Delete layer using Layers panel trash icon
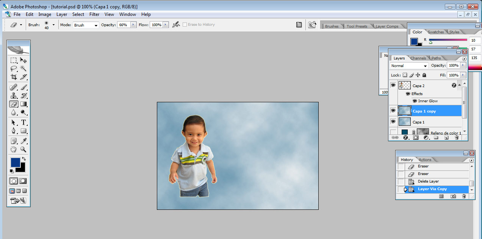This screenshot has height=239, width=482. pyautogui.click(x=457, y=137)
